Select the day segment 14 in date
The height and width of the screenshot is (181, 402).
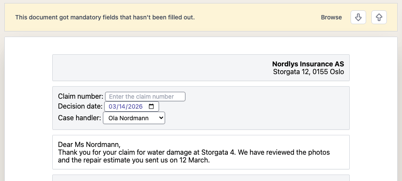(122, 106)
